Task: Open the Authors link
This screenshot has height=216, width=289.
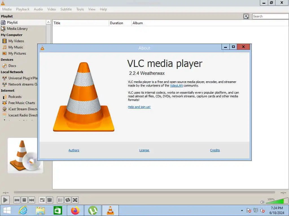Action: pos(74,150)
